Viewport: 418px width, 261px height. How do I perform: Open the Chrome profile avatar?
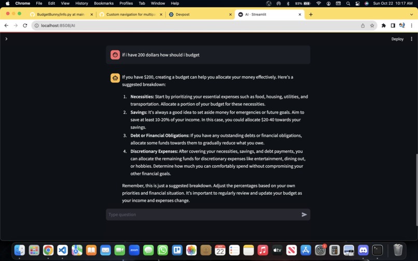[x=402, y=25]
